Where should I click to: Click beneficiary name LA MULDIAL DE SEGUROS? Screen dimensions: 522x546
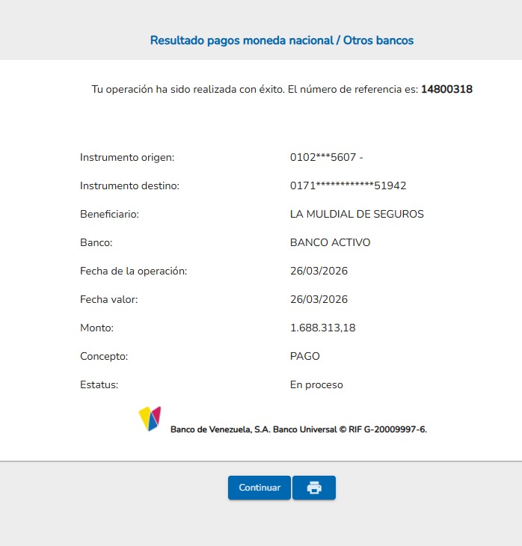click(x=357, y=214)
